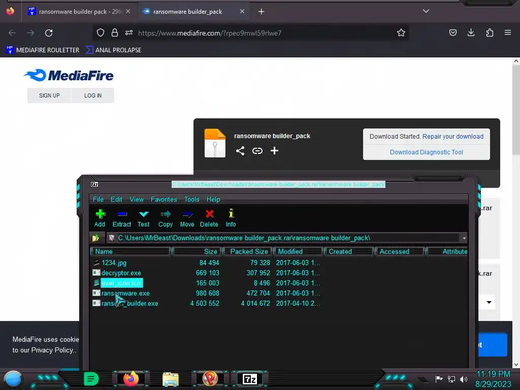The width and height of the screenshot is (520, 390).
Task: Open Firefox from the taskbar
Action: (x=131, y=379)
